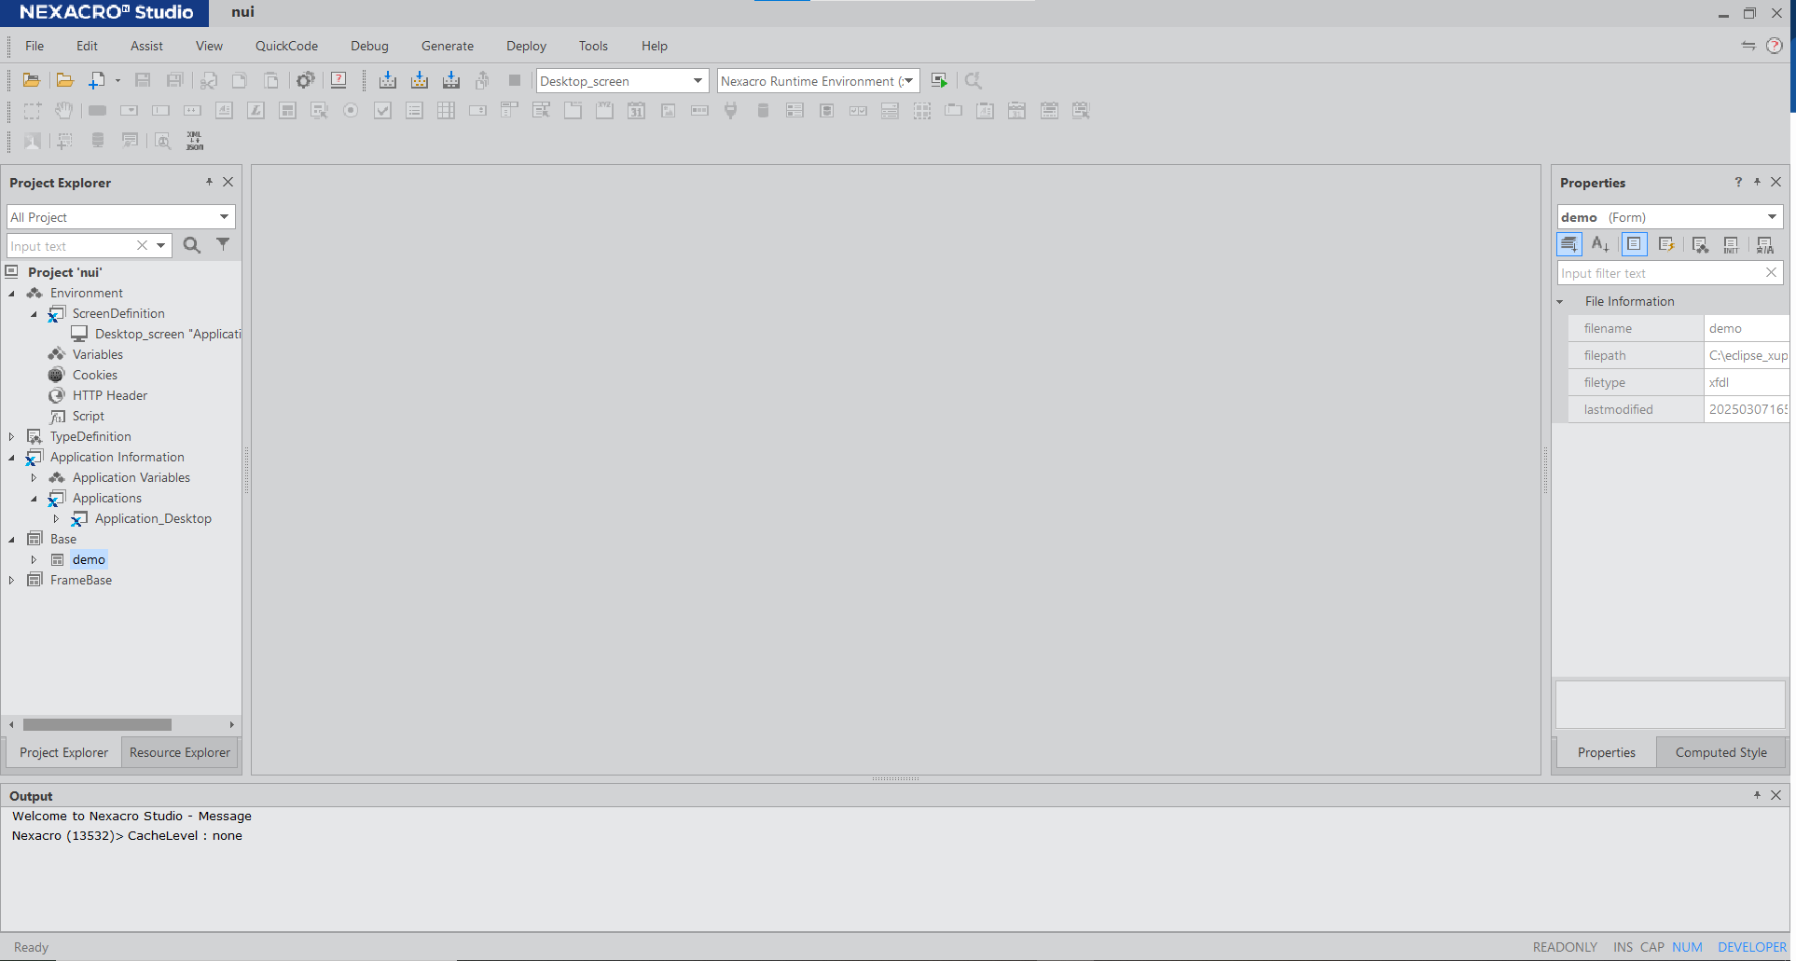Screen dimensions: 1796x961
Task: Click the open project folder icon
Action: pyautogui.click(x=31, y=81)
